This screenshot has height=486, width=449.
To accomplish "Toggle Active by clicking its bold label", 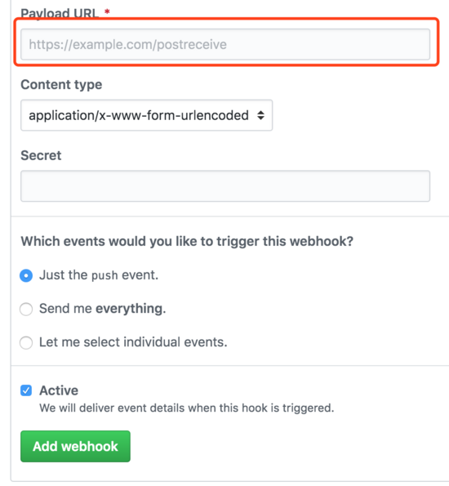I will click(x=59, y=390).
